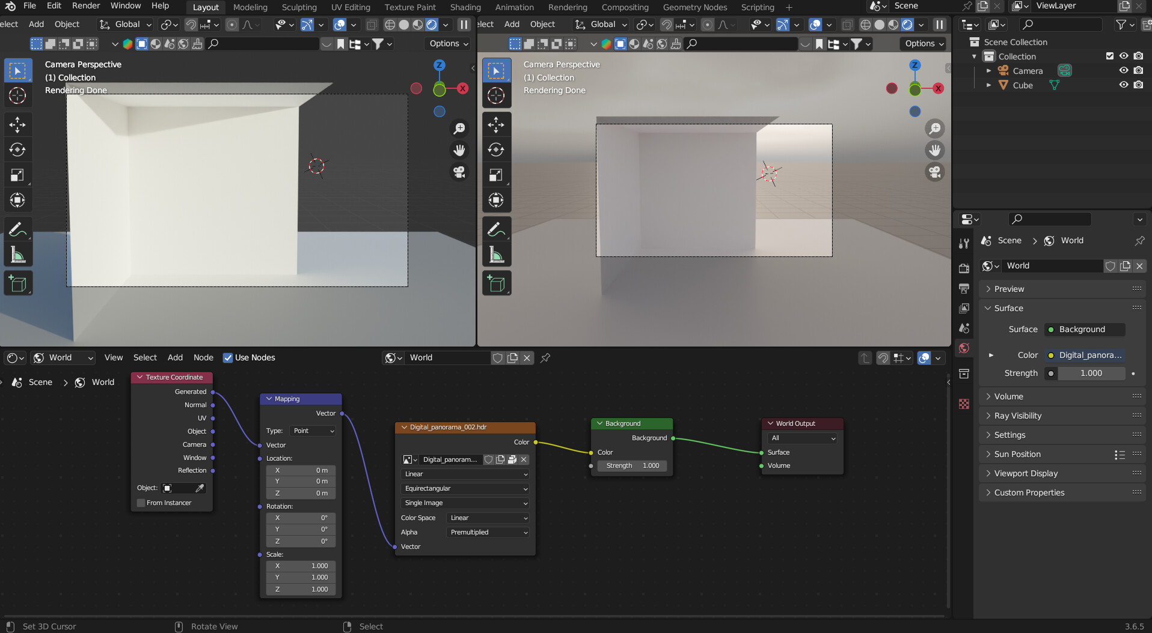
Task: Open the Color Space Linear dropdown
Action: click(488, 518)
